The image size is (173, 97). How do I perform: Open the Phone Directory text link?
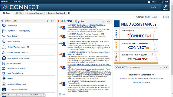coord(12,36)
